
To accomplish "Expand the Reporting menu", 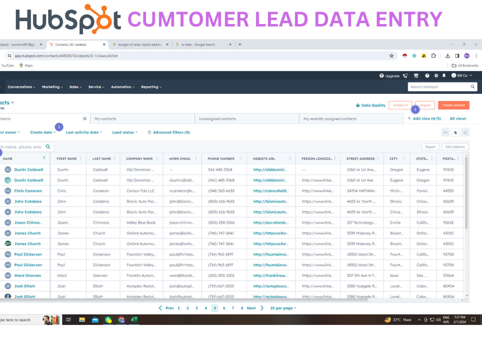I will (x=151, y=87).
